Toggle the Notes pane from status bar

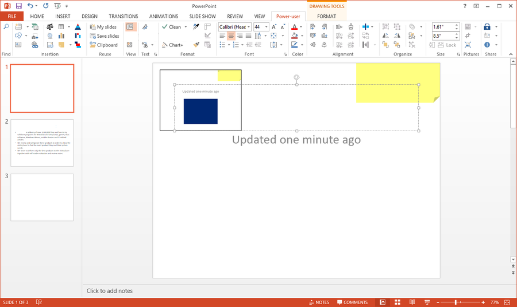318,302
